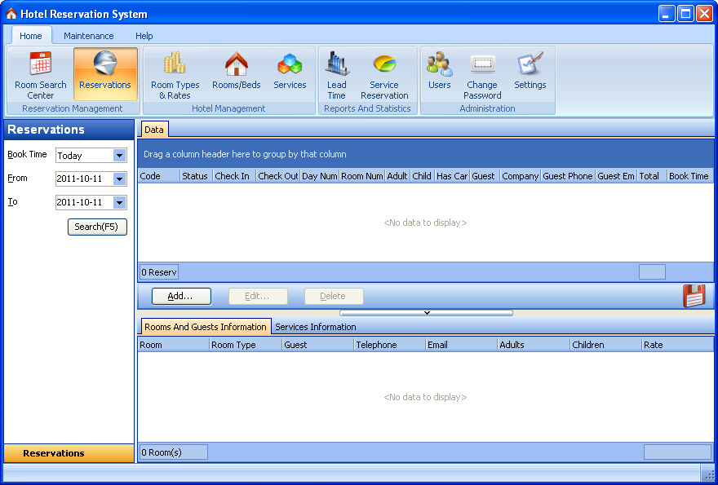The height and width of the screenshot is (485, 718).
Task: Open the Service Reservation statistics
Action: 384,75
